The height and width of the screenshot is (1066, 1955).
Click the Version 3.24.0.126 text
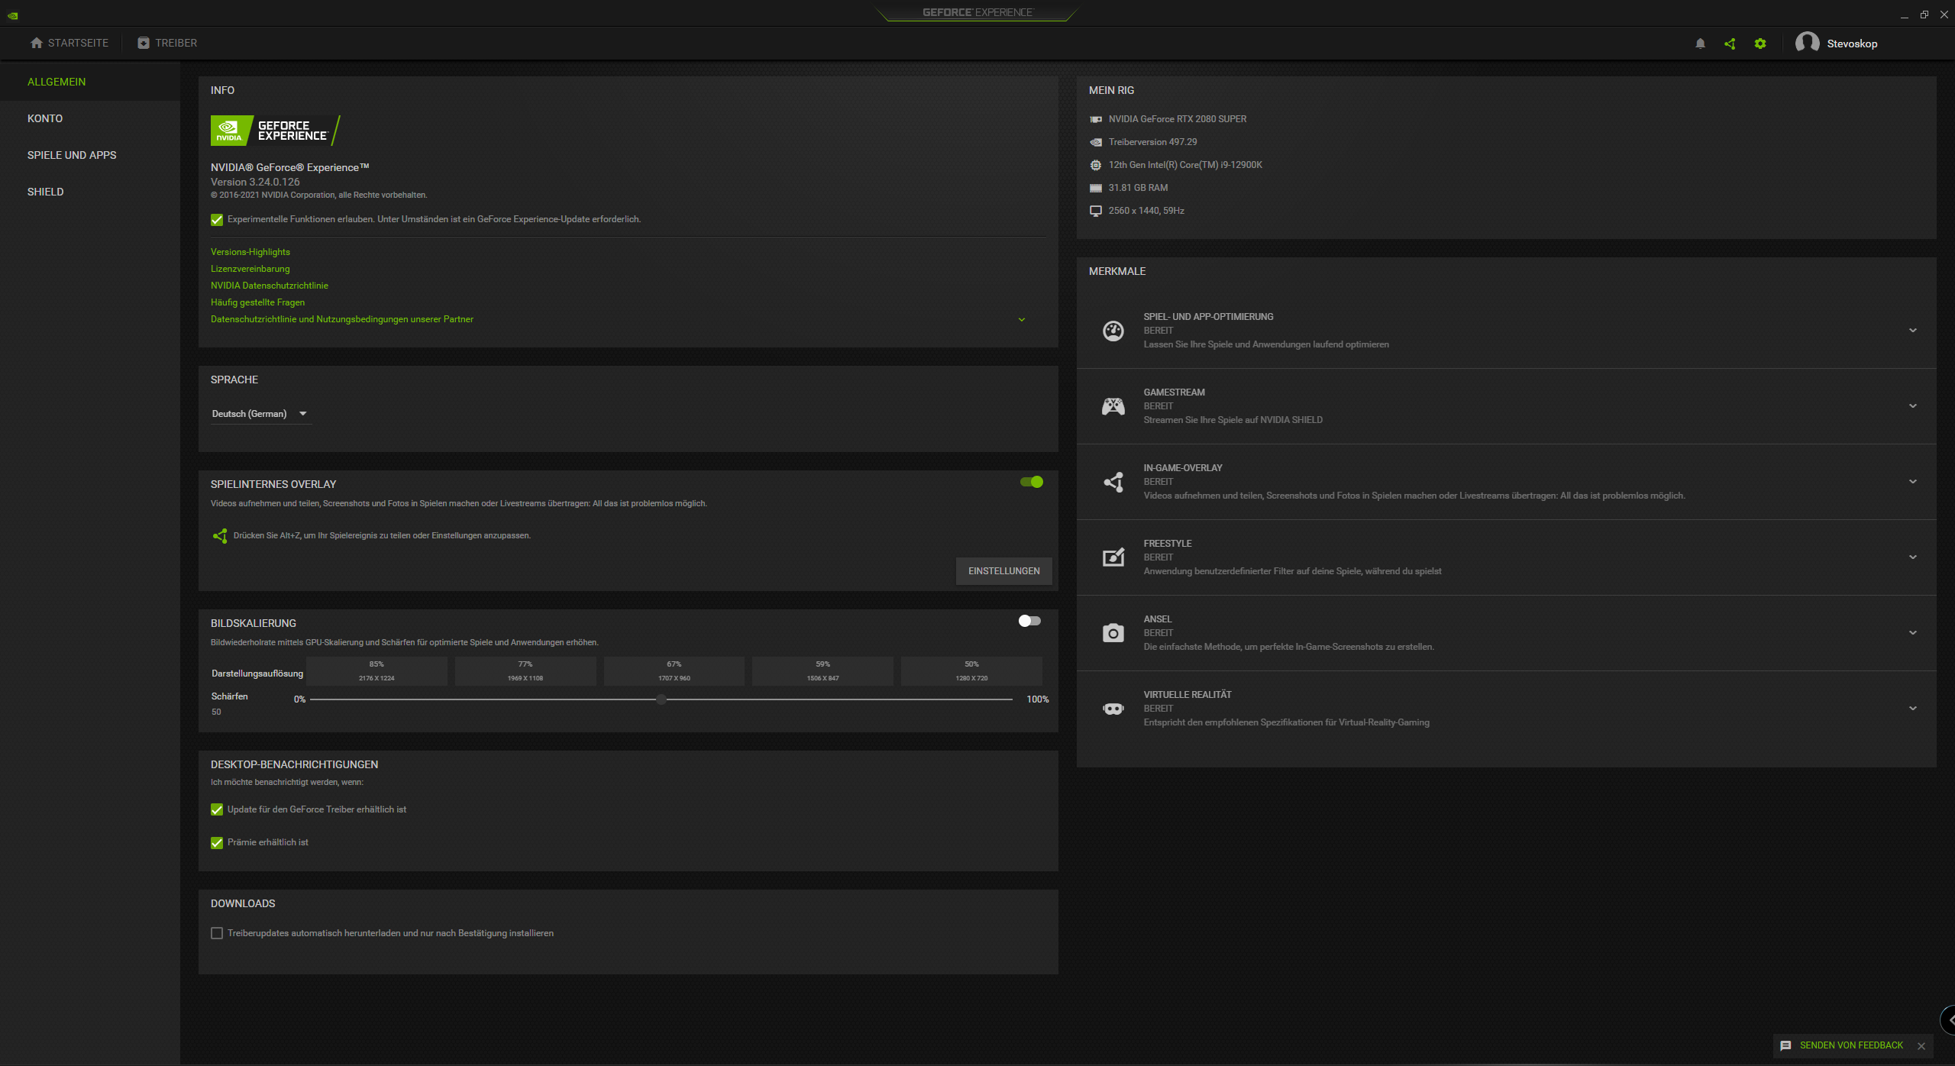click(x=255, y=182)
